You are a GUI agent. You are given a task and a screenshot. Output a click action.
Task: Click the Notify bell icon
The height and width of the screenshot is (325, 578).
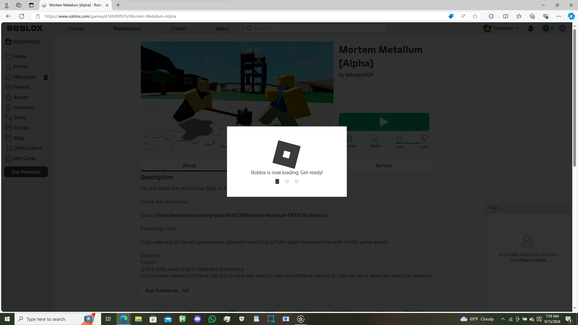[375, 138]
